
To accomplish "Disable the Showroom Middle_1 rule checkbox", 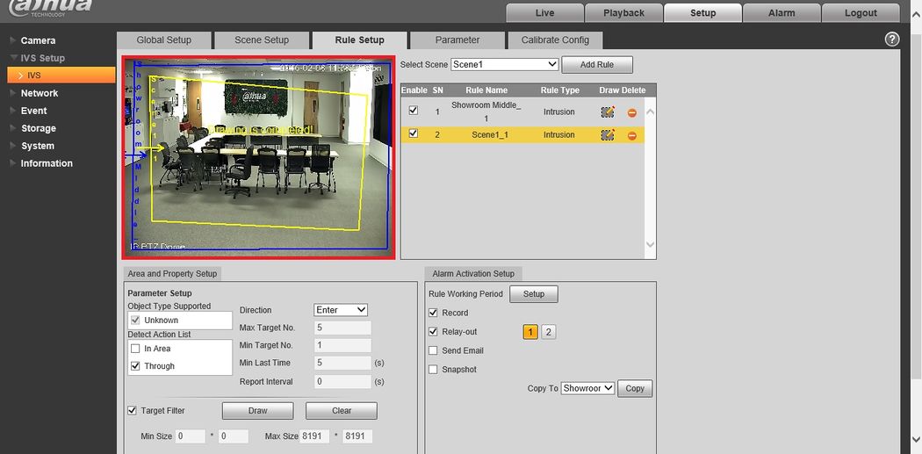I will pyautogui.click(x=414, y=111).
